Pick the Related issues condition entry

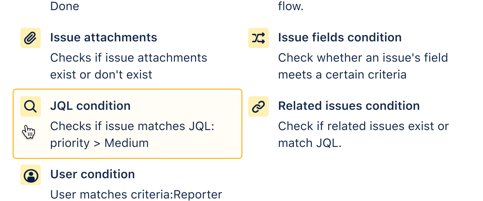[349, 106]
